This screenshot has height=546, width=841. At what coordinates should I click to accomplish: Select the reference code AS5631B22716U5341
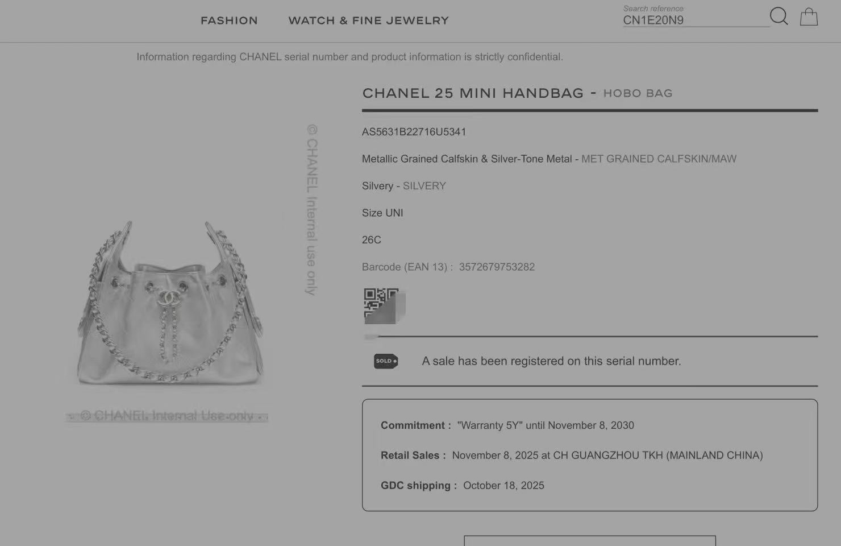414,132
